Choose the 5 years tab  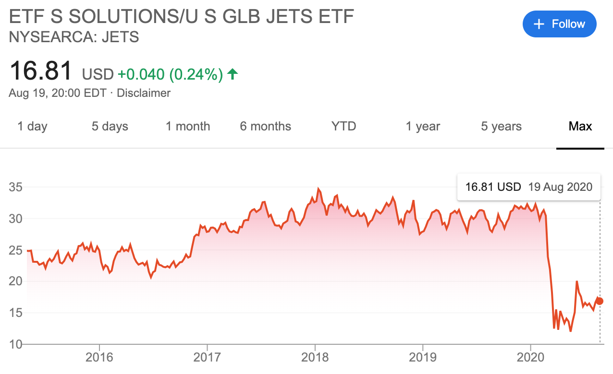[x=501, y=126]
